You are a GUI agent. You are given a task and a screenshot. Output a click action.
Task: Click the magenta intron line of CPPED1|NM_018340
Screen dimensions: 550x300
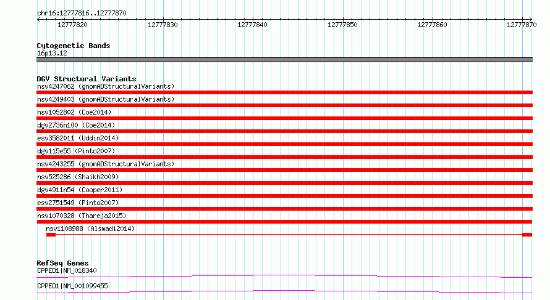tap(284, 276)
